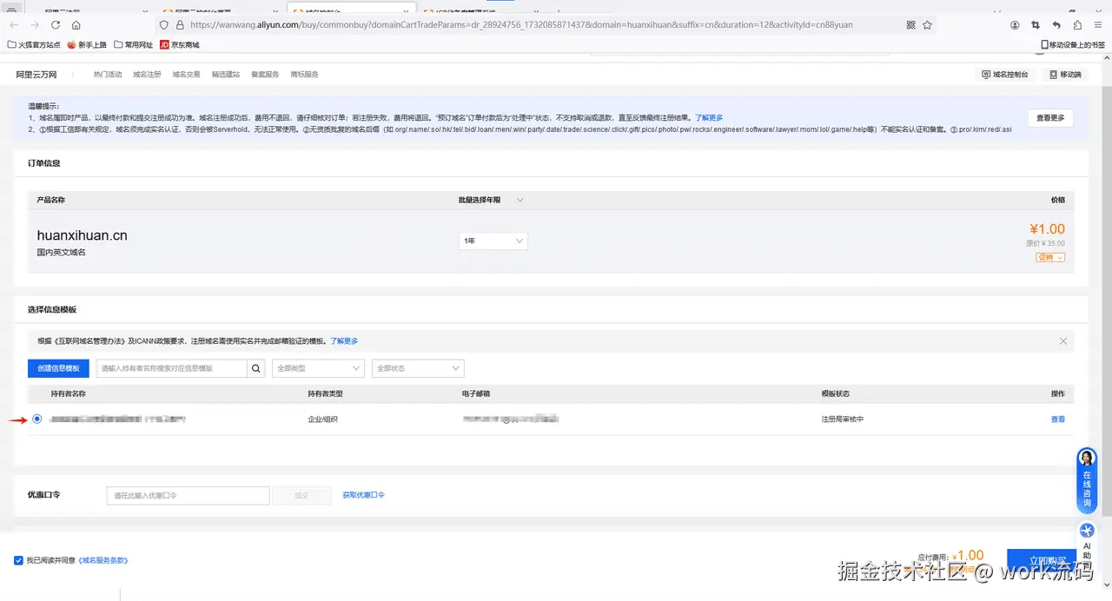Click the 立即购买 buy now button
The width and height of the screenshot is (1112, 601).
pyautogui.click(x=1042, y=562)
